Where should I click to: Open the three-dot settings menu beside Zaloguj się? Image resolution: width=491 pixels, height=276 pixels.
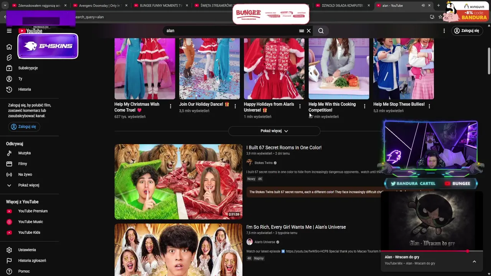pos(444,31)
